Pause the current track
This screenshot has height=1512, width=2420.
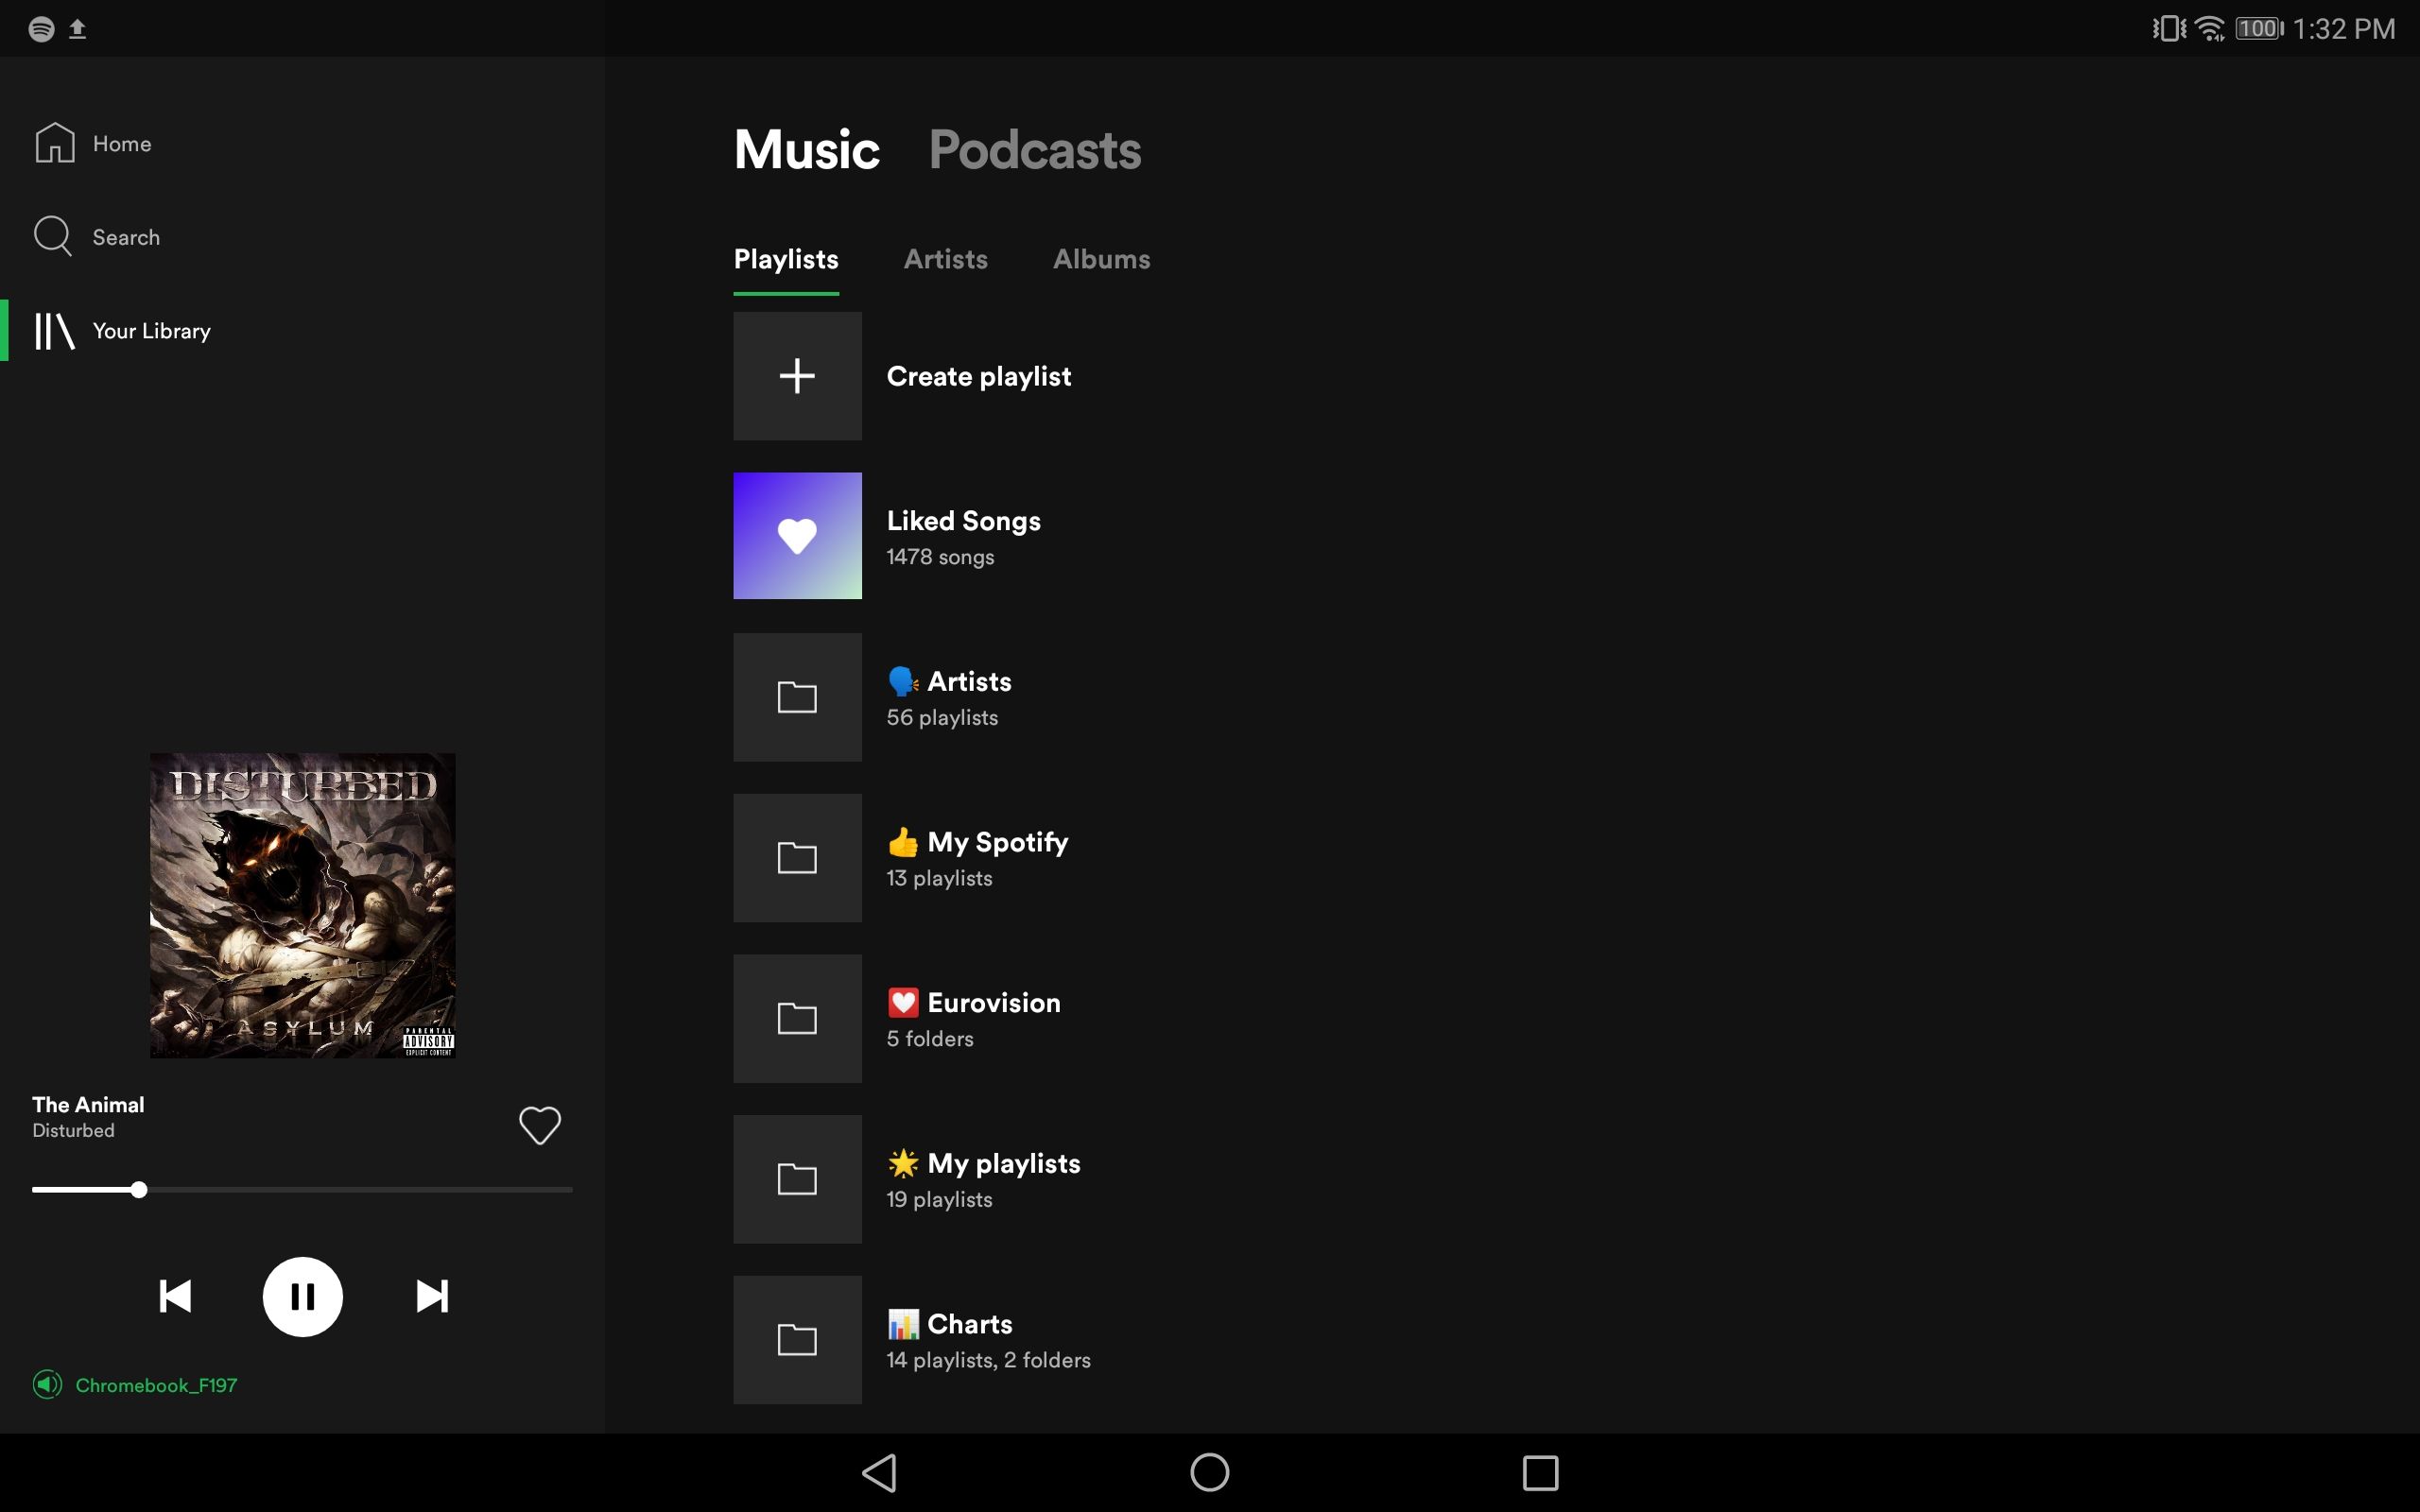(302, 1296)
